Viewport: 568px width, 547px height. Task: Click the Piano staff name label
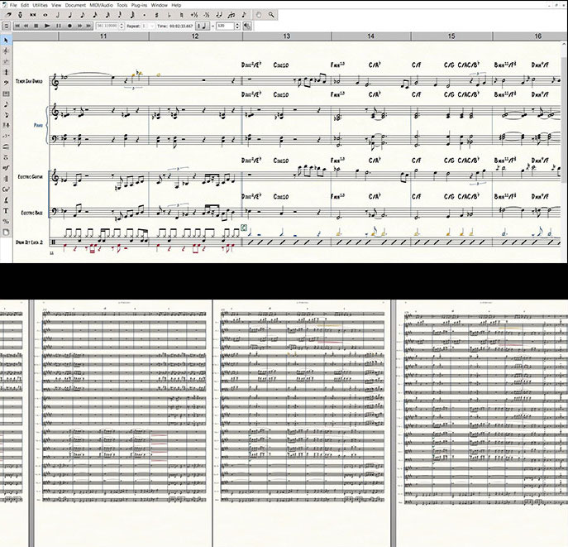tap(38, 126)
